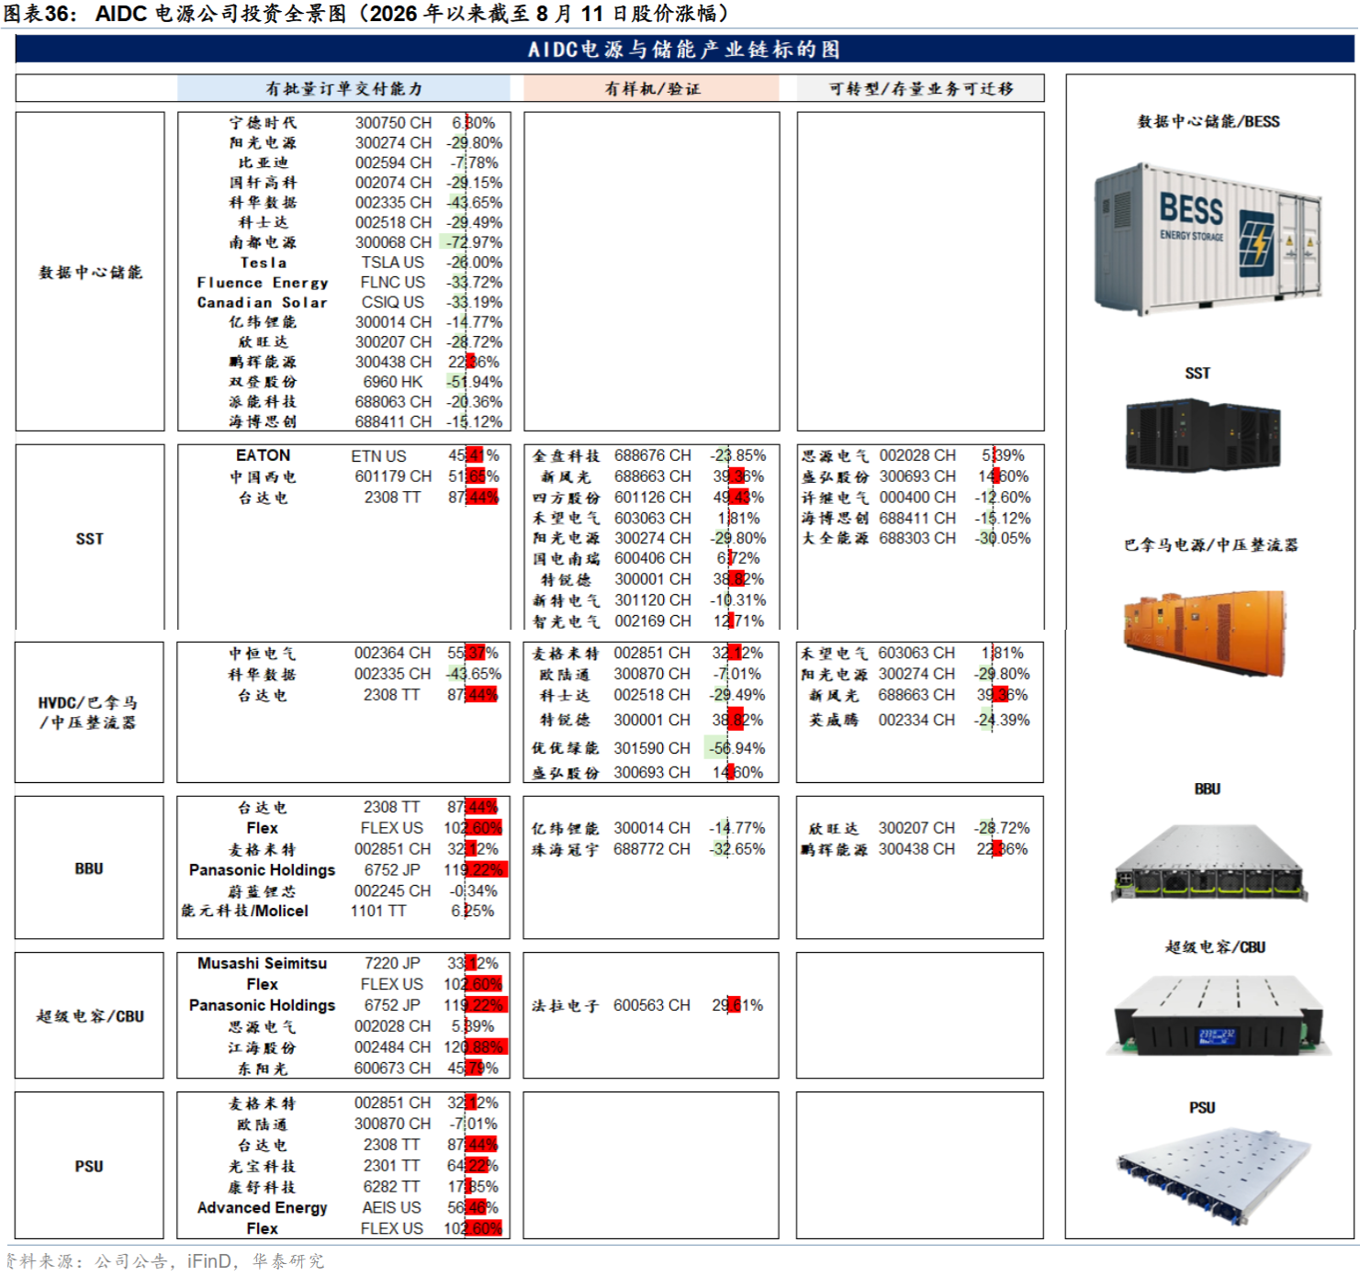Image resolution: width=1360 pixels, height=1276 pixels.
Task: Select ticker 'AEIS US'
Action: point(392,1208)
